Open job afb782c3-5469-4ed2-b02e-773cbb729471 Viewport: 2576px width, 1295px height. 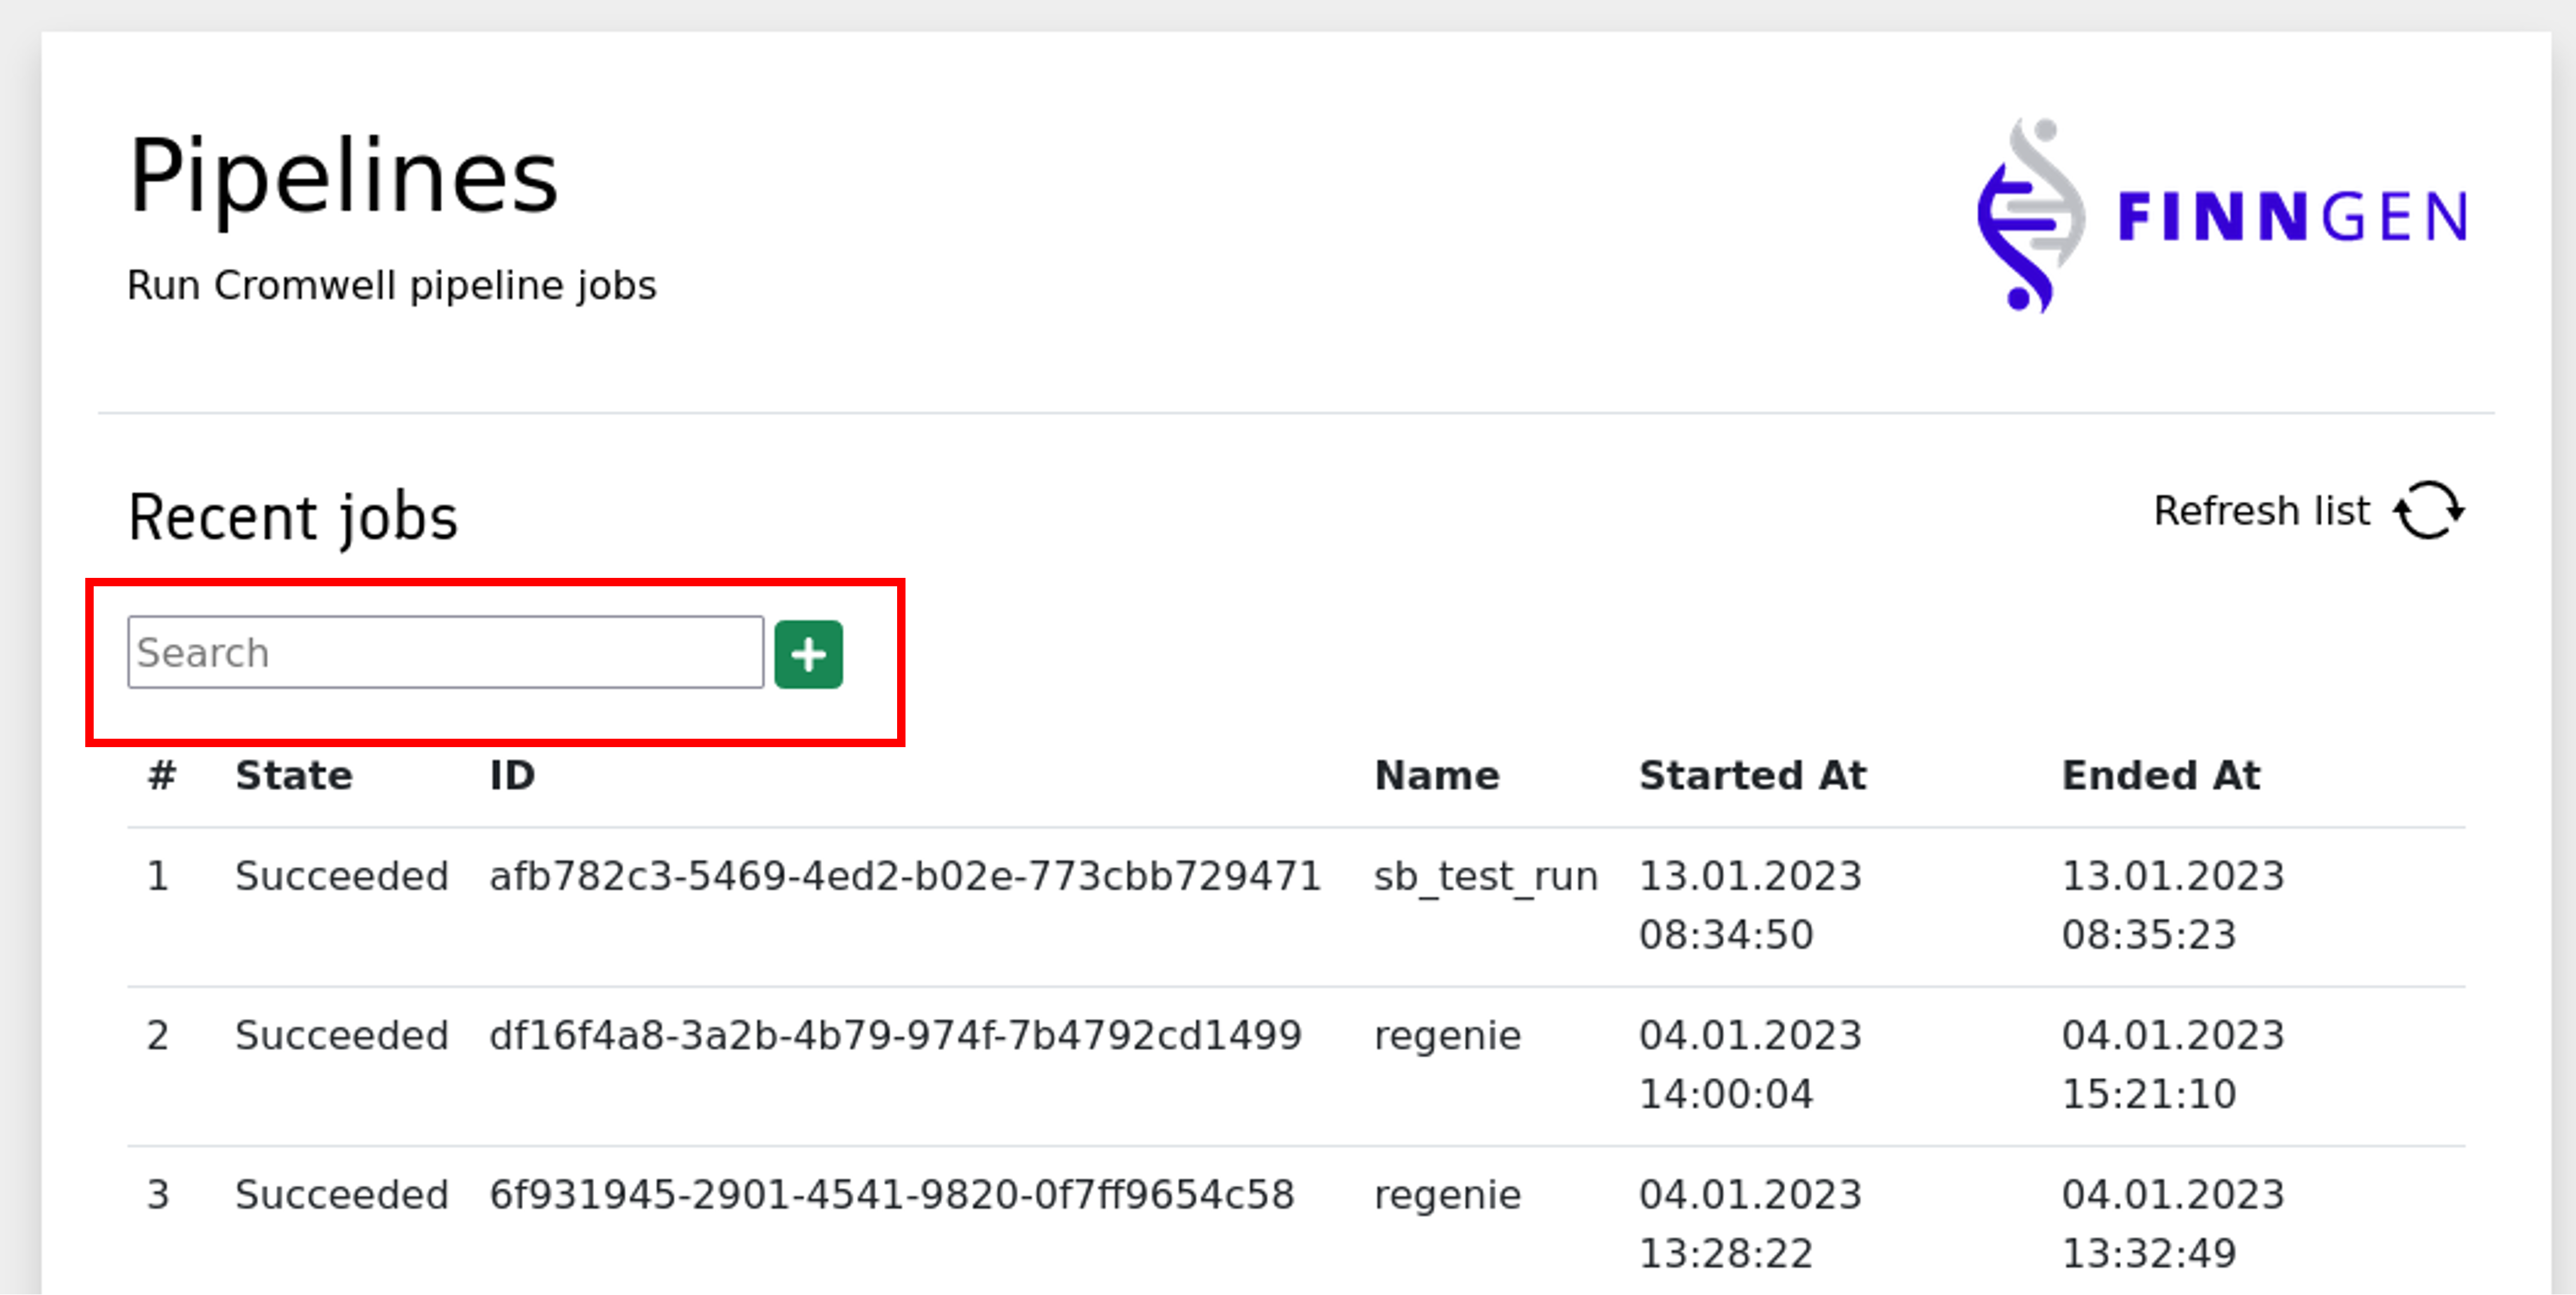pyautogui.click(x=905, y=876)
